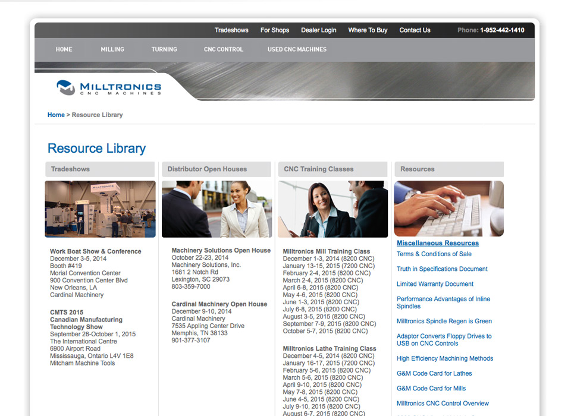The height and width of the screenshot is (416, 571).
Task: Select Where To Buy in top bar
Action: [x=368, y=30]
